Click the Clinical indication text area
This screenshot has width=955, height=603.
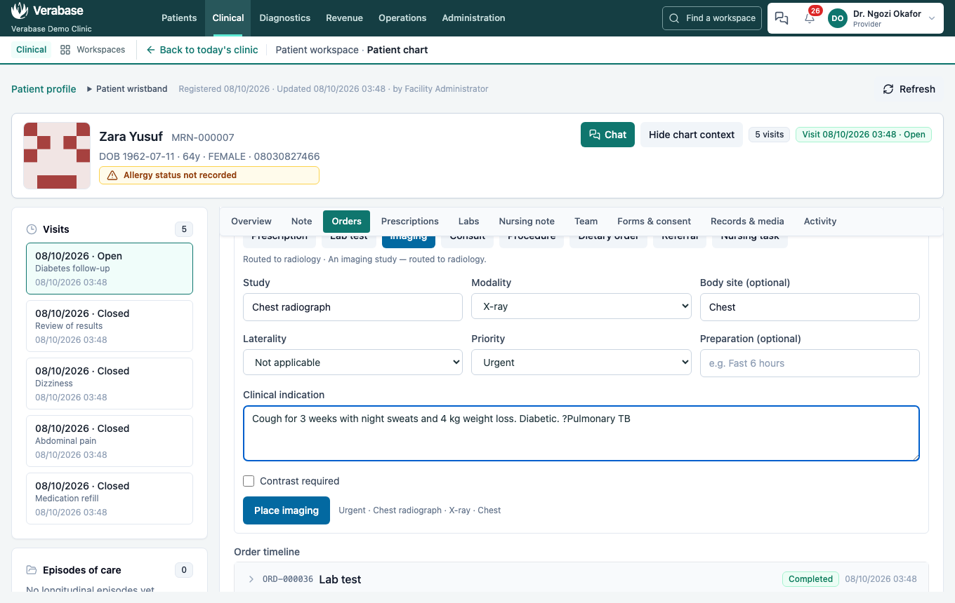pos(581,433)
